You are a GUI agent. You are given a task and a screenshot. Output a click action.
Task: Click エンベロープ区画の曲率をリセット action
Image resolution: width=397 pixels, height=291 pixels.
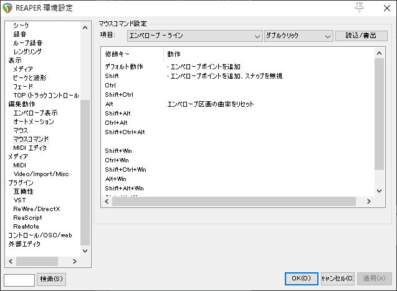pyautogui.click(x=211, y=104)
